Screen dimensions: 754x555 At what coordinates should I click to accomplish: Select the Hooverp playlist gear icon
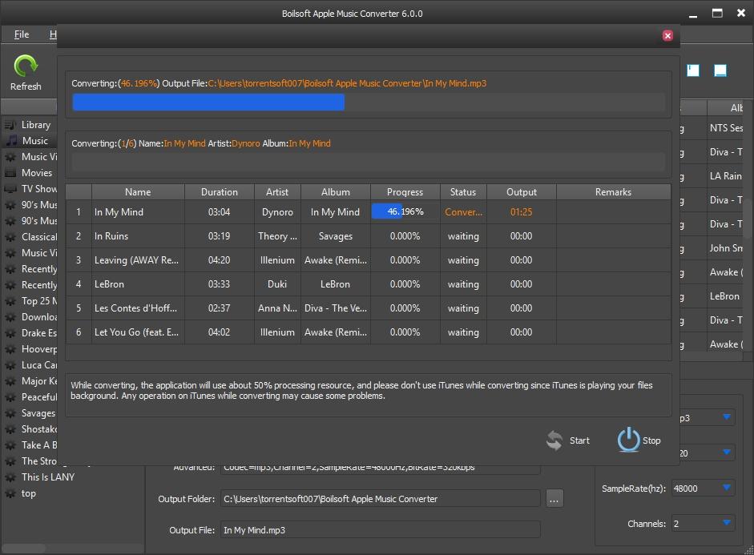tap(10, 349)
